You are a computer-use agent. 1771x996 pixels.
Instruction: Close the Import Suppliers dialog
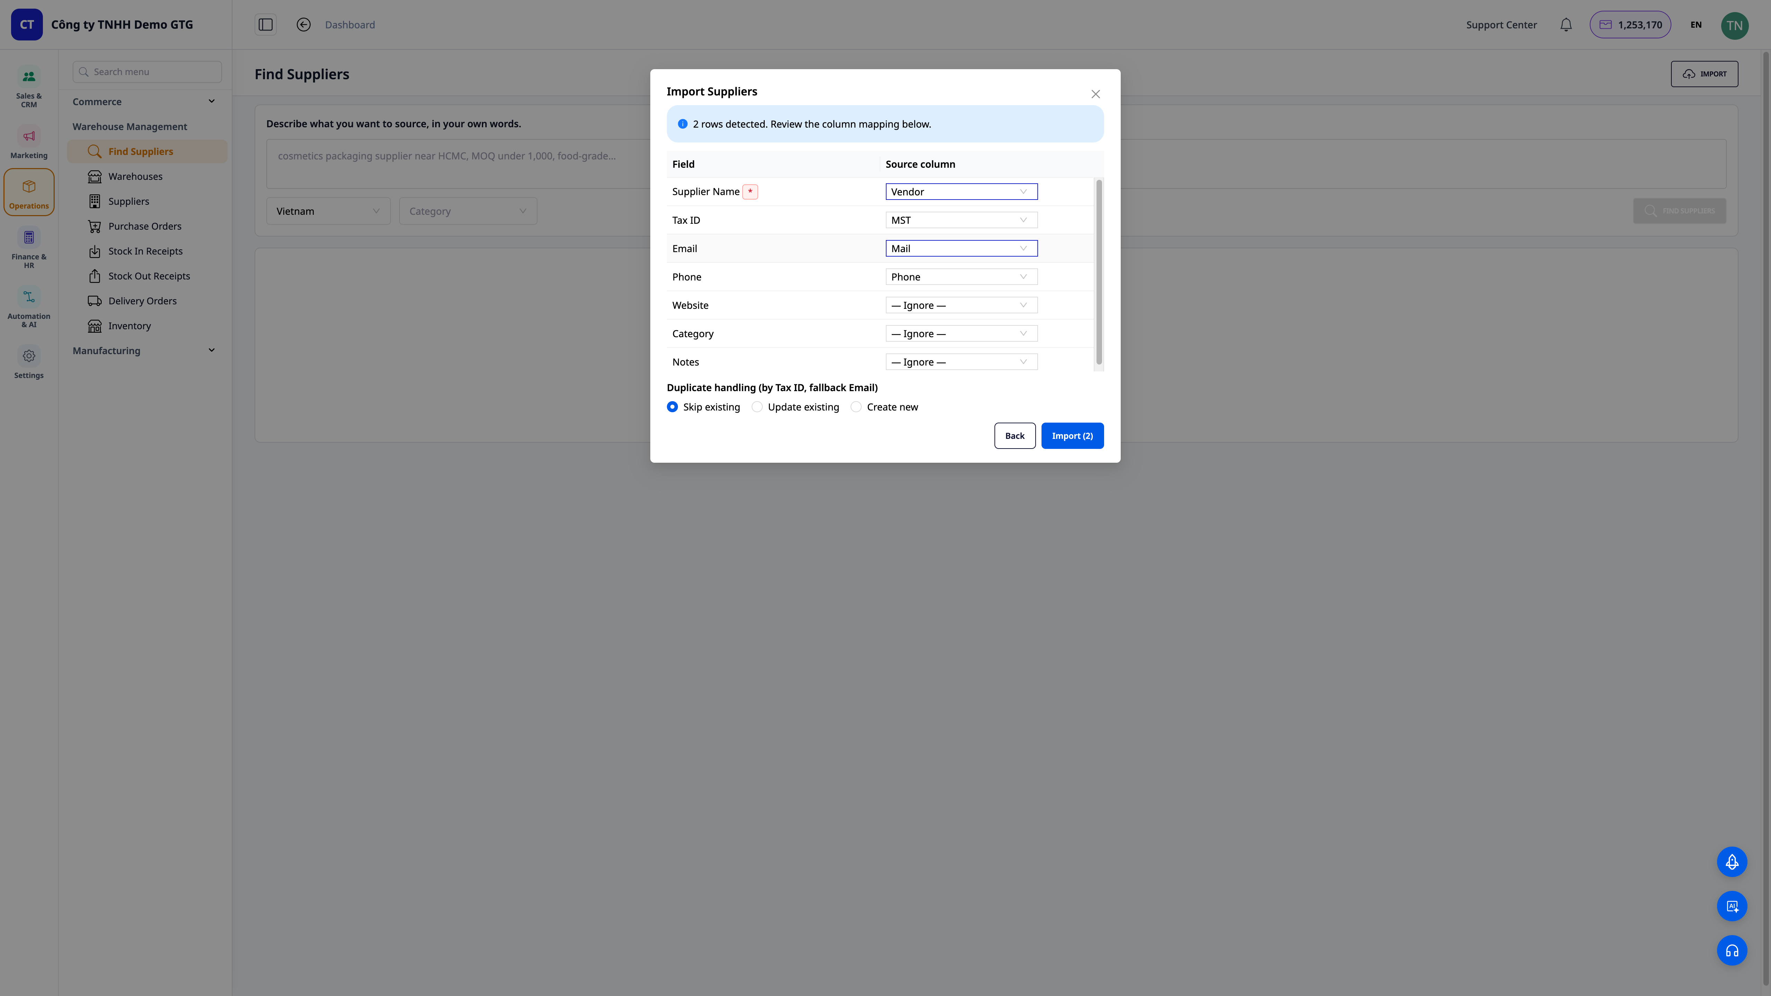coord(1096,94)
